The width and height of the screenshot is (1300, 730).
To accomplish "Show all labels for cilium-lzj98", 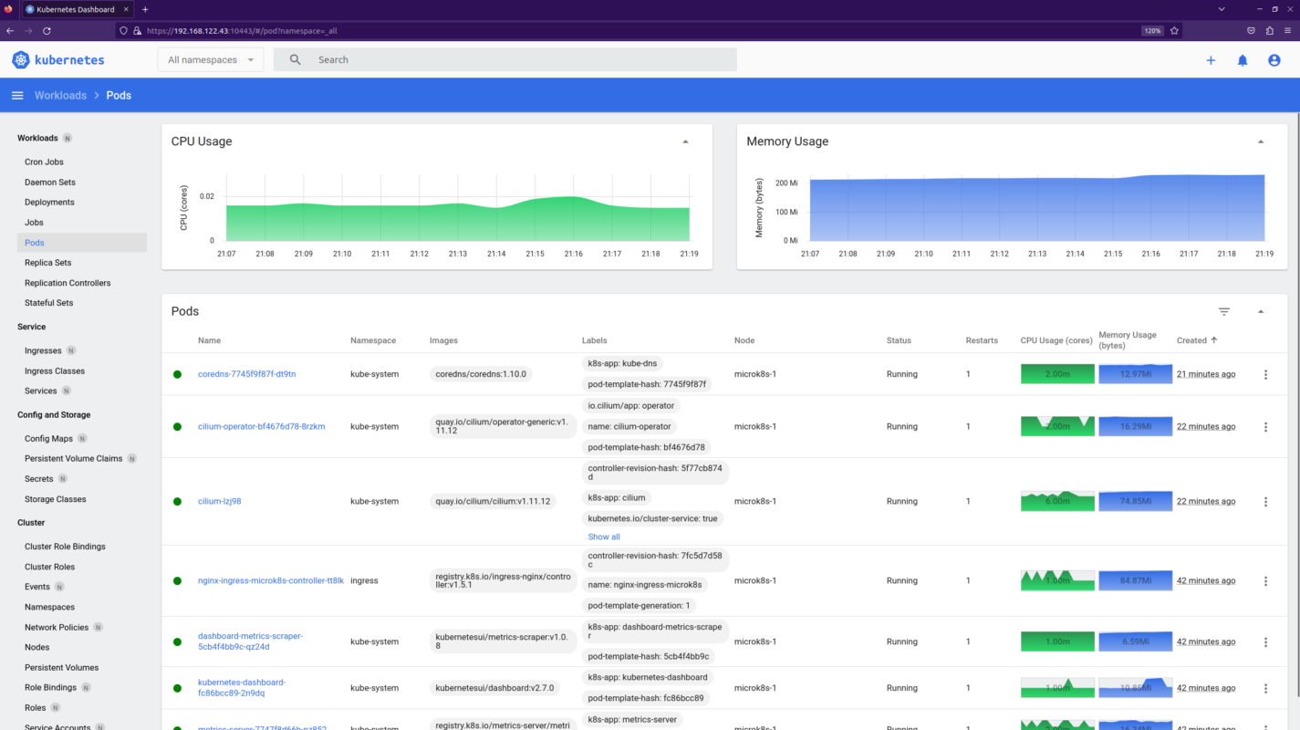I will 603,537.
